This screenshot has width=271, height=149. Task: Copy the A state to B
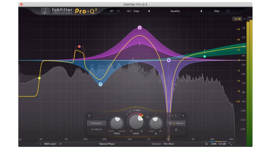(136, 11)
